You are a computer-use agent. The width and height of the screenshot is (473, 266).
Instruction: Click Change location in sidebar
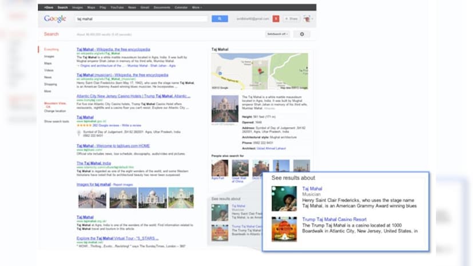55,110
